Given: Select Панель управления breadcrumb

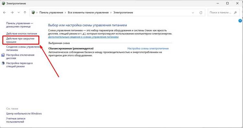Looking at the screenshot, I should [51, 13].
